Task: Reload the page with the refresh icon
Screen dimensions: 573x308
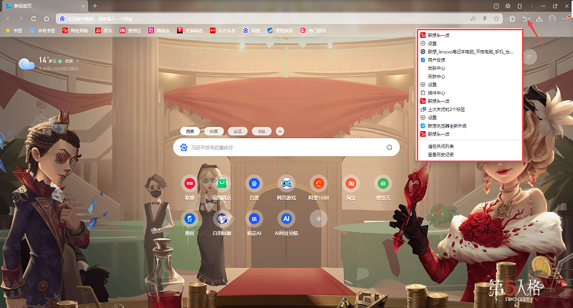Action: [34, 19]
